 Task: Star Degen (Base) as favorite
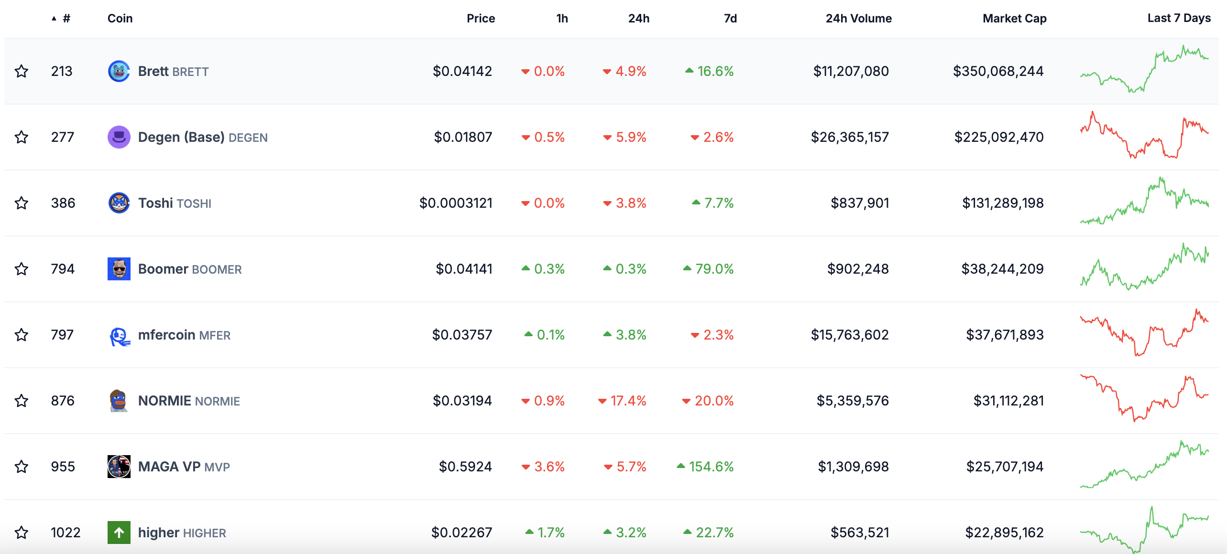click(x=22, y=137)
